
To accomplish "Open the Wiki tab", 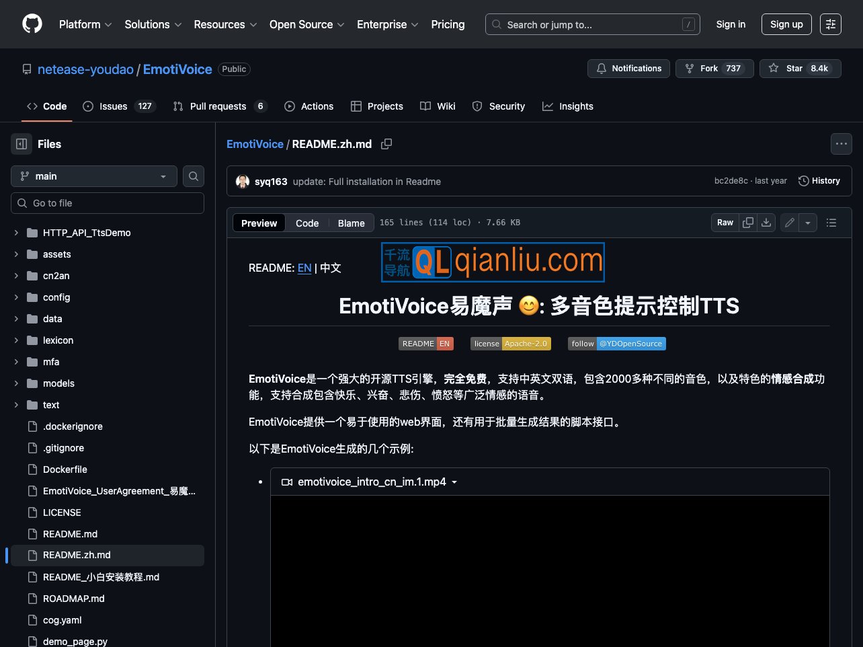I will [x=438, y=106].
